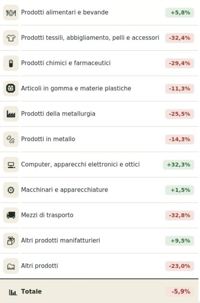Screen dimensions: 200x303
Task: Select Mezzi di trasporto label
Action: point(47,215)
